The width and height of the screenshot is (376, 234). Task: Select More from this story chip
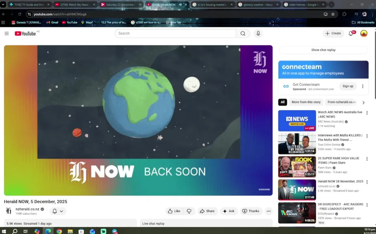tap(306, 102)
